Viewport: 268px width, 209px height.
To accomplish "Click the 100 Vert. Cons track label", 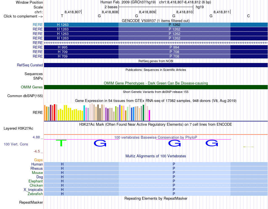I will coord(16,144).
